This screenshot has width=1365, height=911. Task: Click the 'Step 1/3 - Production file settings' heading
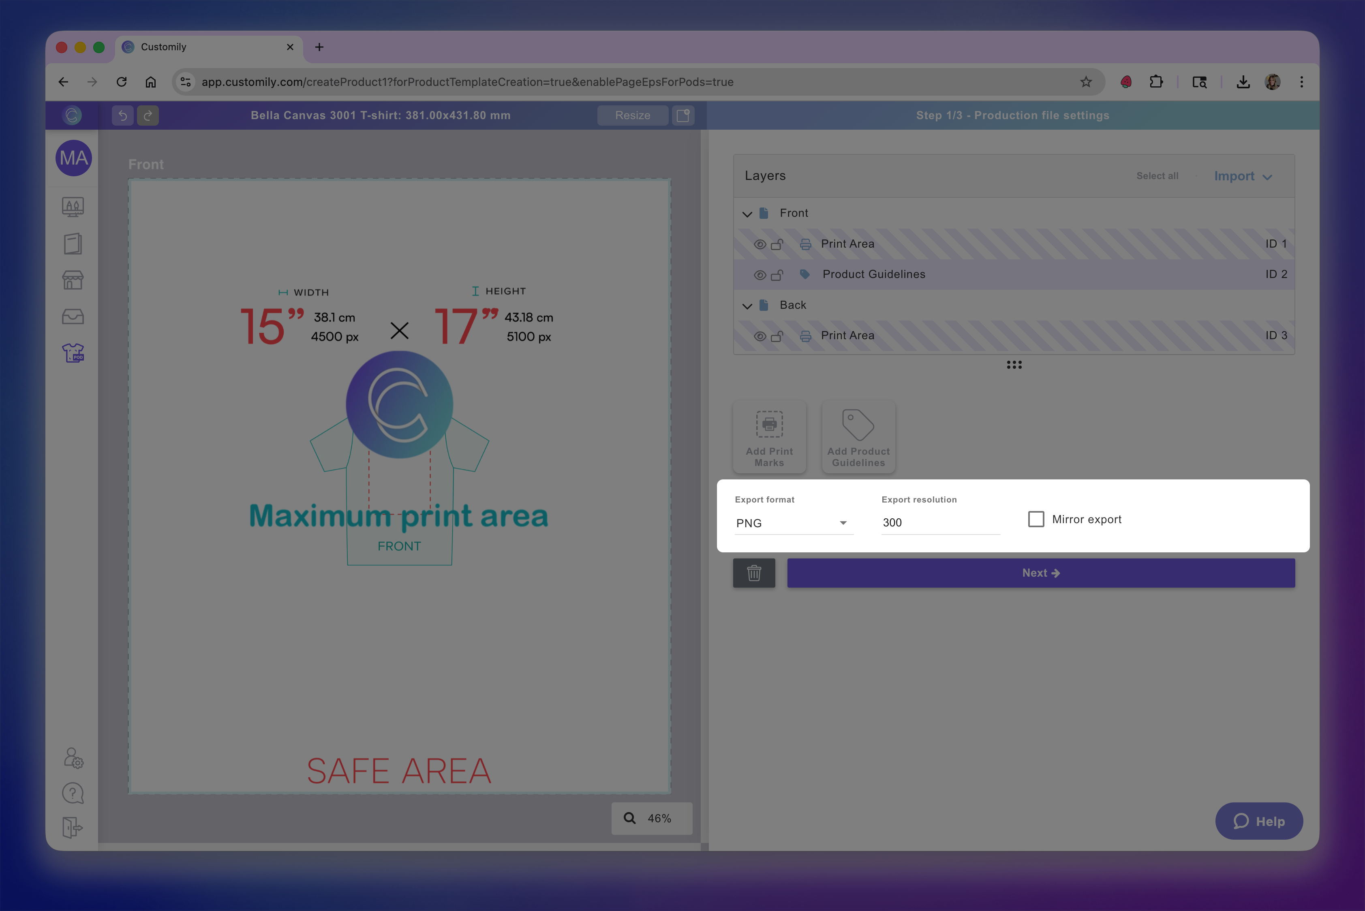1012,115
